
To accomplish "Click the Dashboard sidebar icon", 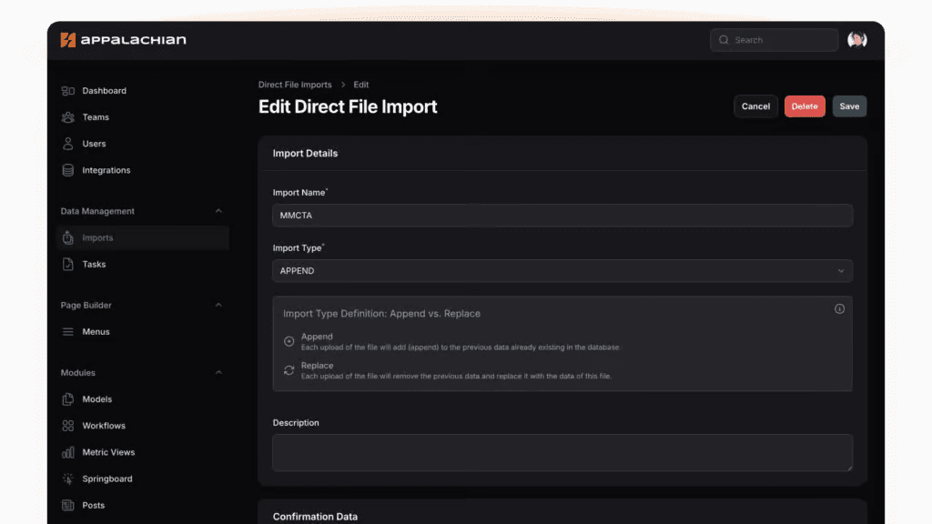I will [x=67, y=91].
